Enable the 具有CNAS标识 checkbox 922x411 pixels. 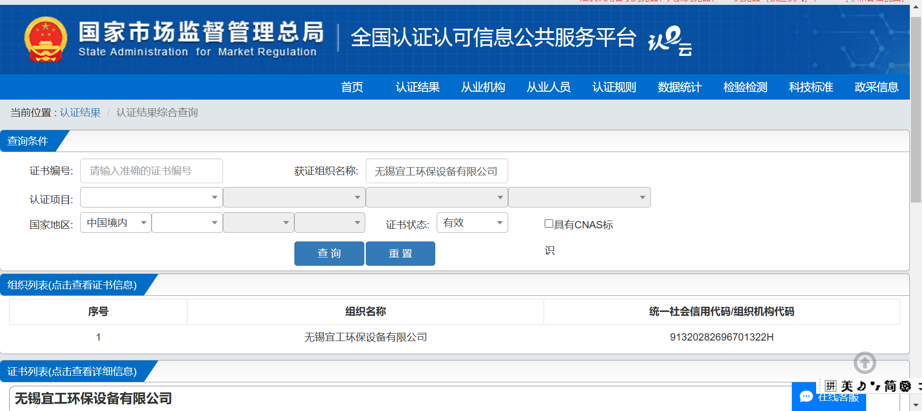click(x=549, y=223)
